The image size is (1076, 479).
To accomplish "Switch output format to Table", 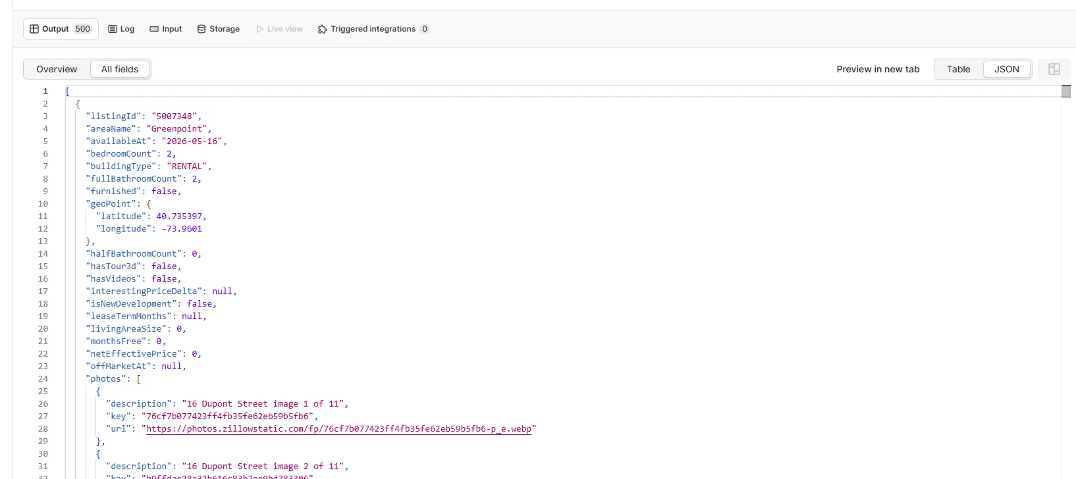I will 959,69.
